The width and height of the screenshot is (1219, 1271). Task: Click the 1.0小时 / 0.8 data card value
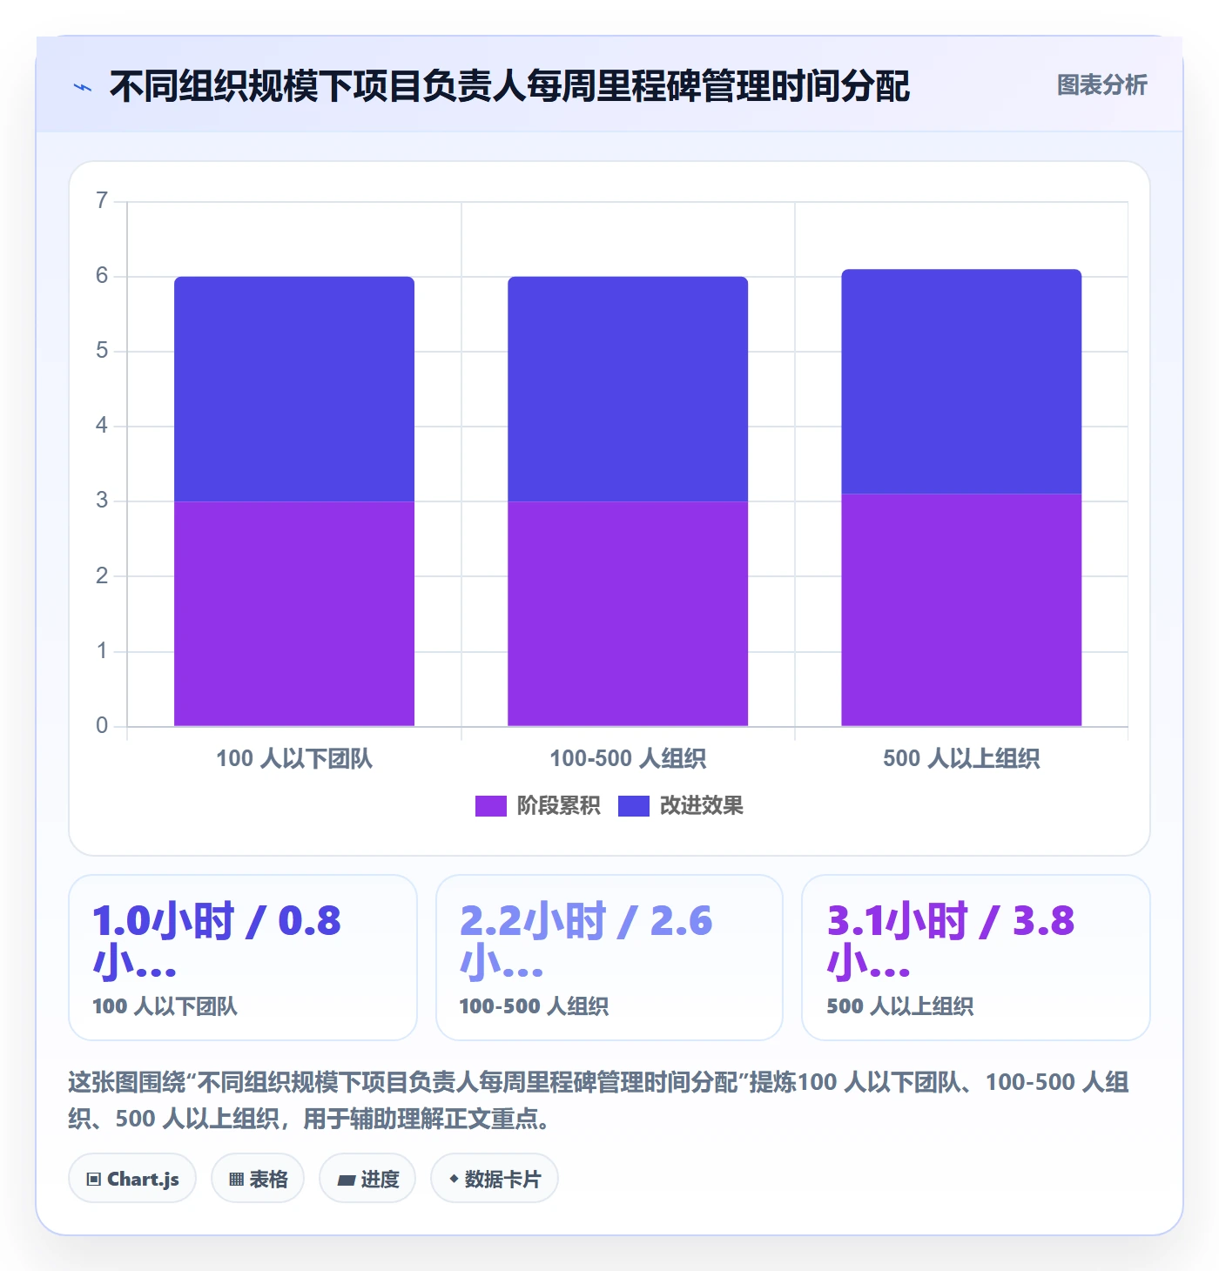click(x=217, y=942)
